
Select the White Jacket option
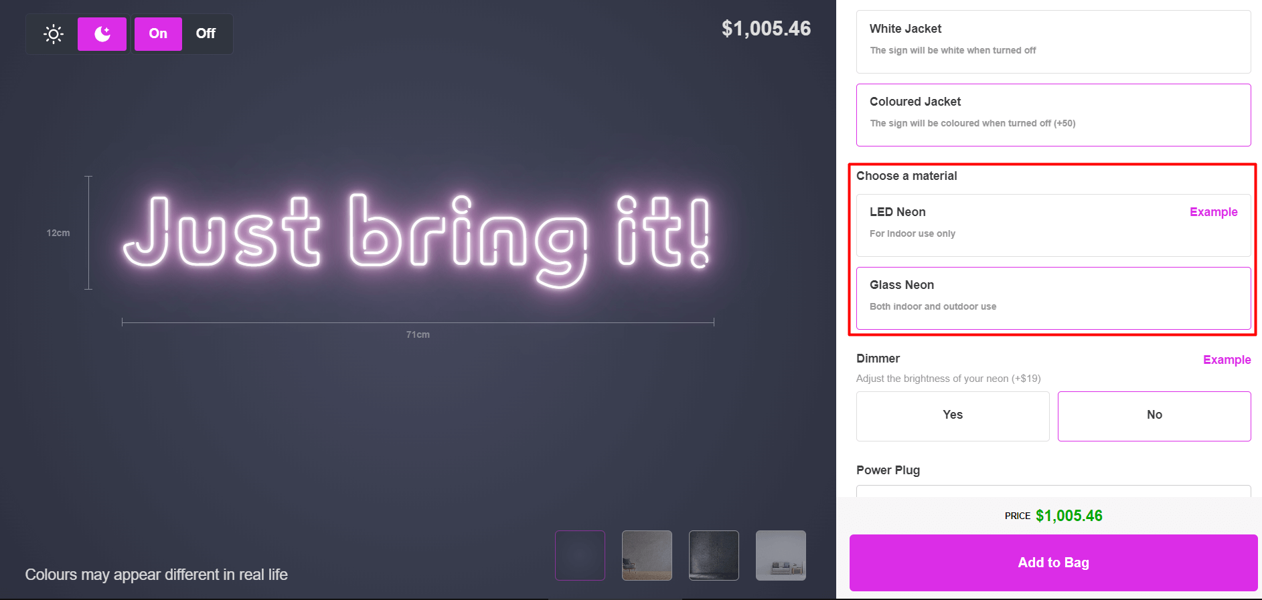point(1053,41)
